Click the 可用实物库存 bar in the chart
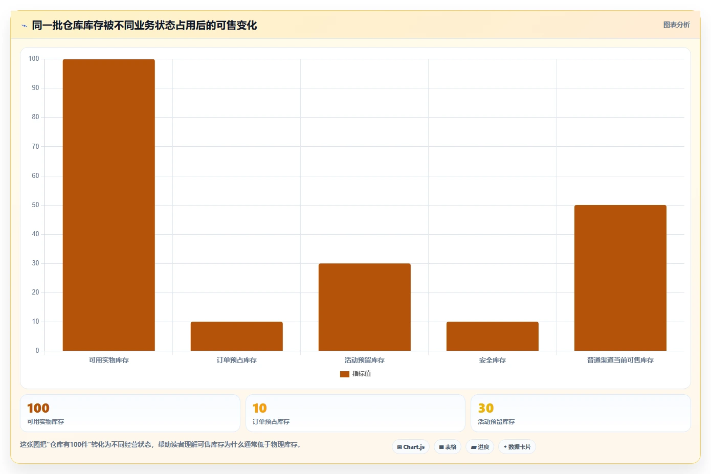 [108, 205]
